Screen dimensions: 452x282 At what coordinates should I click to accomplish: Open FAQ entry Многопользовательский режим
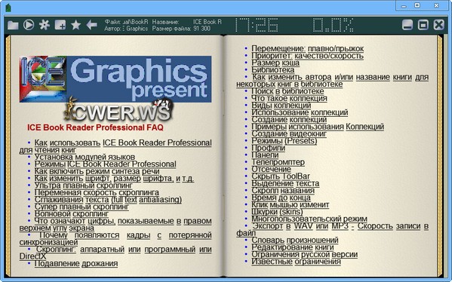(309, 219)
